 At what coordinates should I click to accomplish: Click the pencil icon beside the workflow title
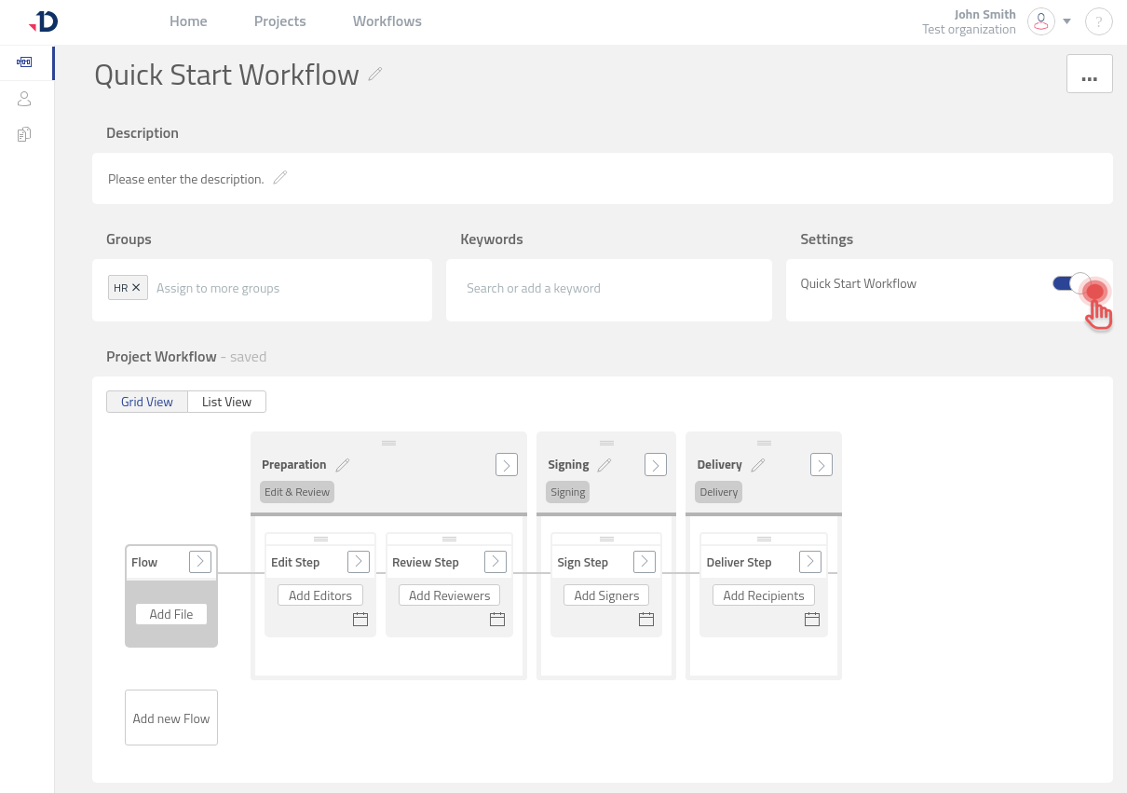tap(375, 75)
